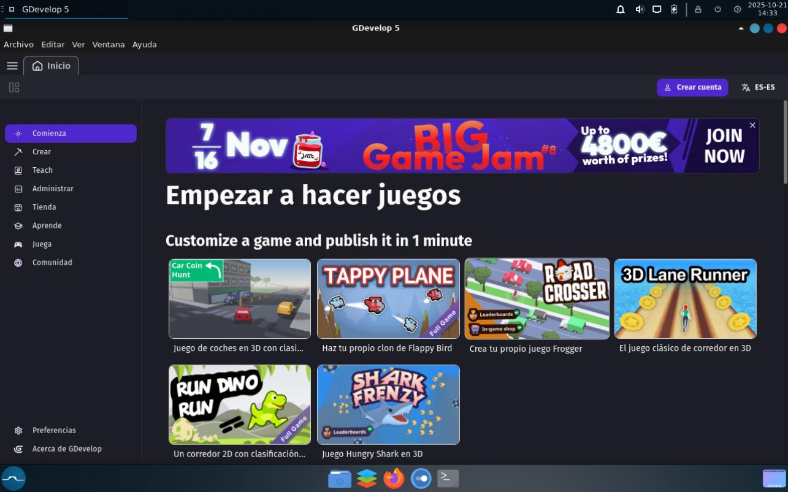
Task: Launch Firefox from the taskbar
Action: click(394, 478)
